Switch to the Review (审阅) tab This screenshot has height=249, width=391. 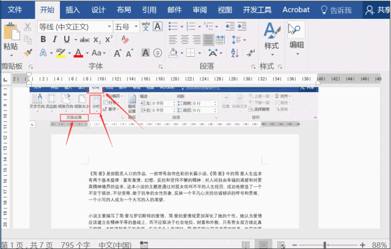click(x=200, y=10)
